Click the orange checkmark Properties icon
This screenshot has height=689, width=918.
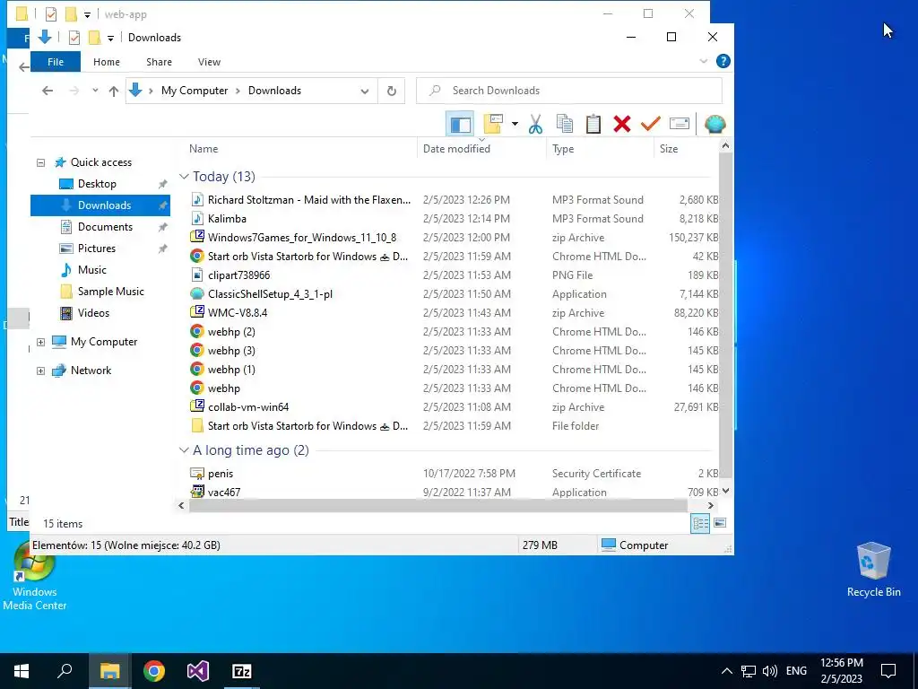coord(651,124)
